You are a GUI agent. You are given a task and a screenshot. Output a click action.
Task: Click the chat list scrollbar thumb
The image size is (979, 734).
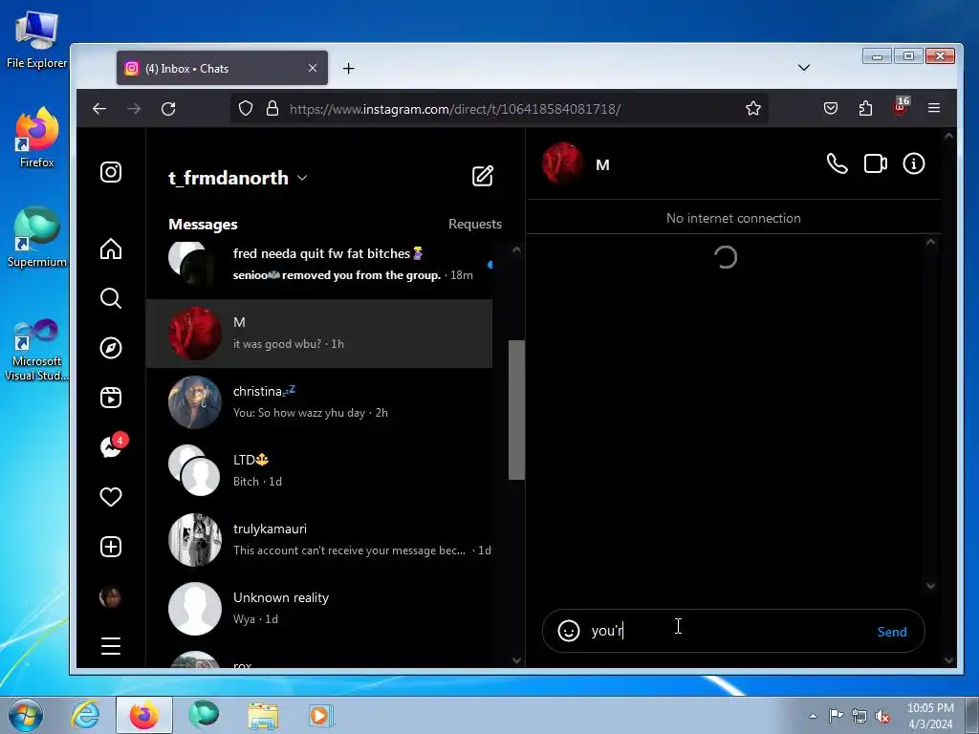(516, 409)
